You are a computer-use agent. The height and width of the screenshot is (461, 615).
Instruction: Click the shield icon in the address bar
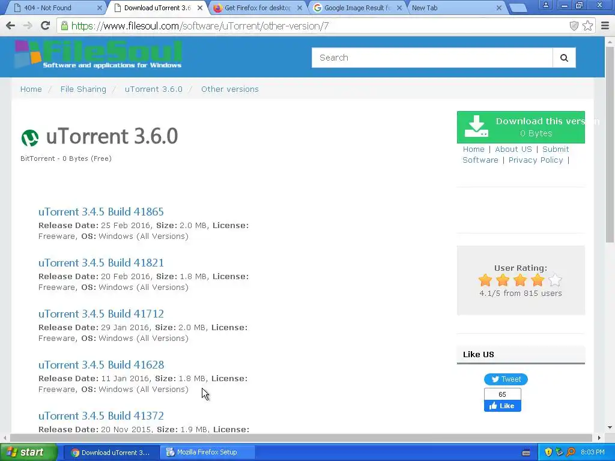click(574, 26)
